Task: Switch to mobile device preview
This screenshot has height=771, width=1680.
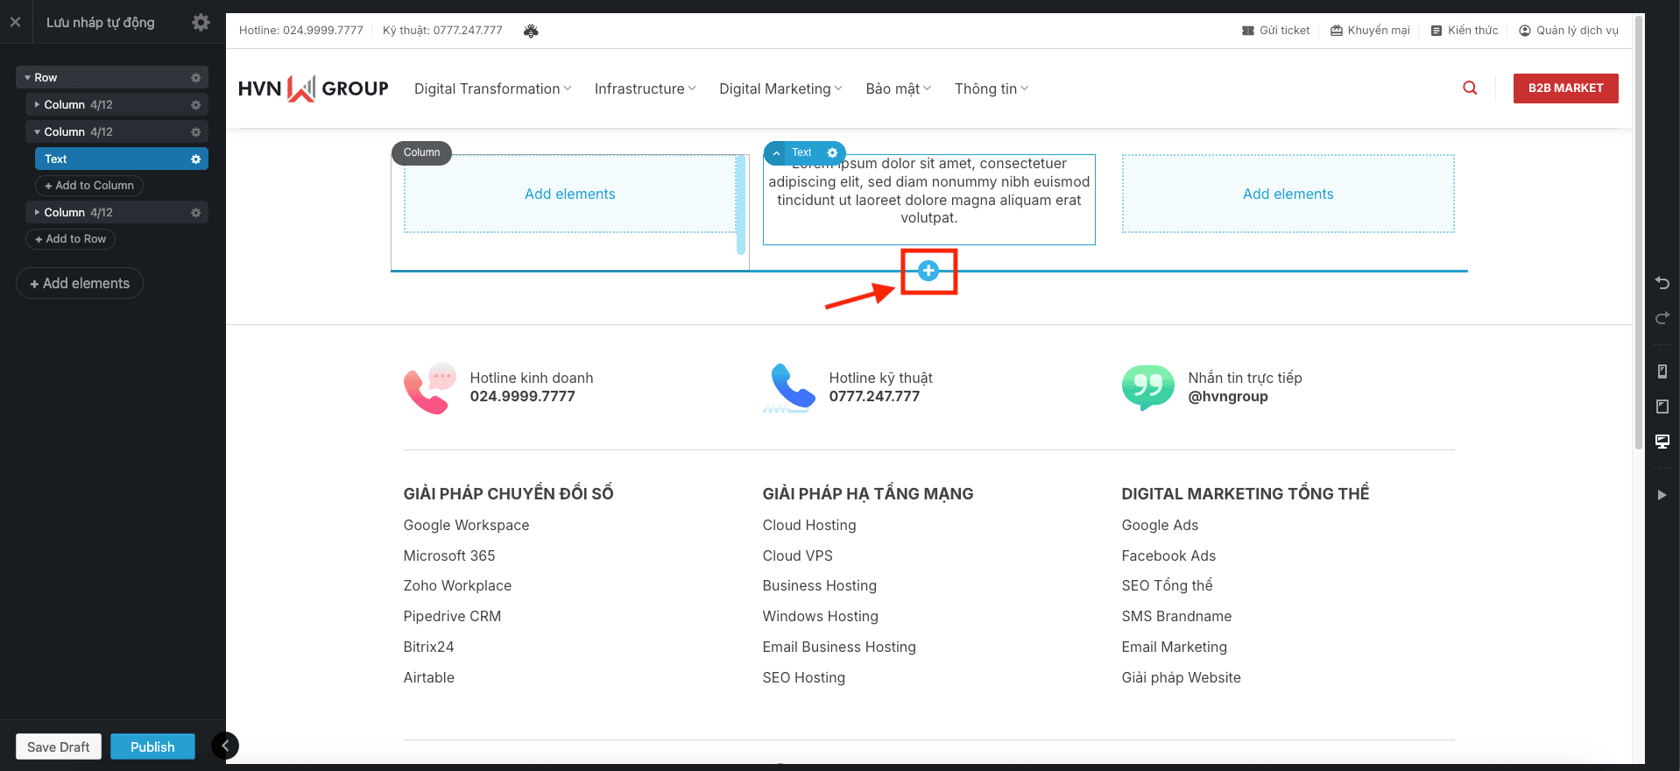Action: pos(1662,371)
